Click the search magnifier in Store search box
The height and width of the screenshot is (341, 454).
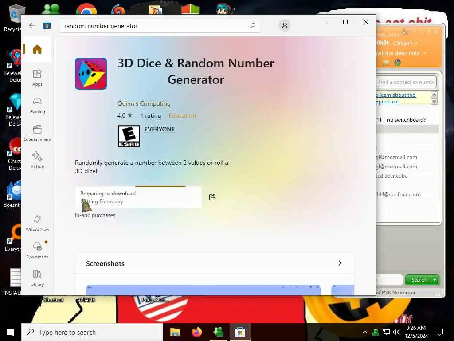coord(252,26)
